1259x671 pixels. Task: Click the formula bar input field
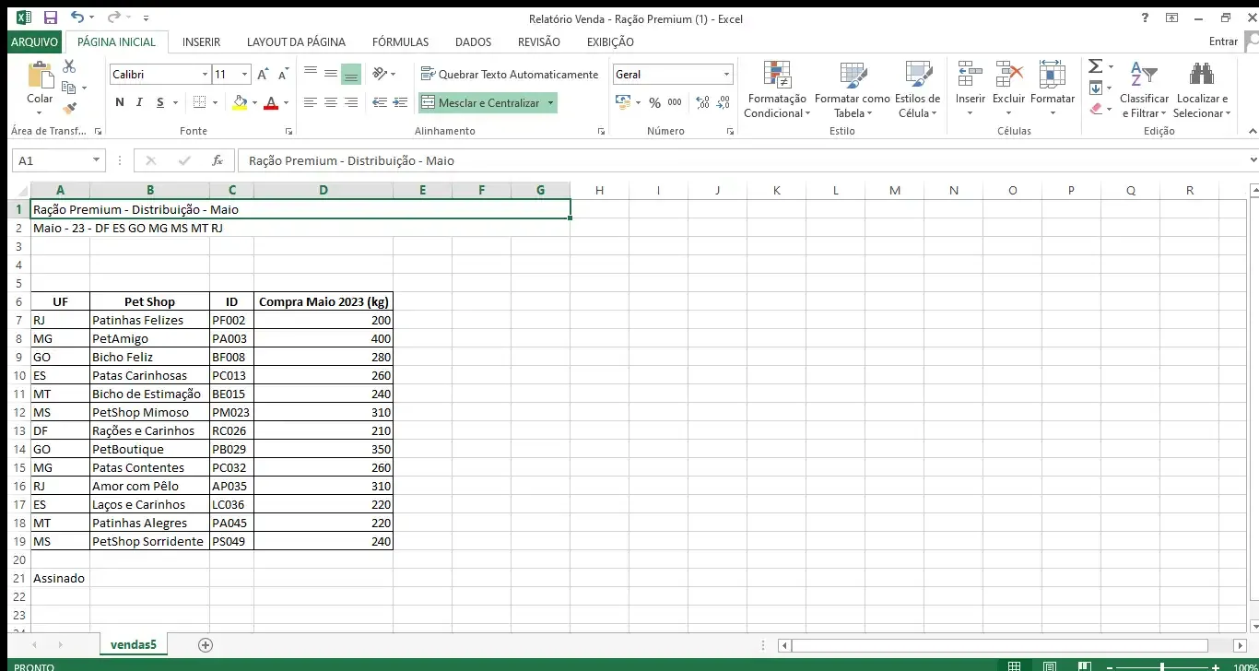pyautogui.click(x=742, y=160)
